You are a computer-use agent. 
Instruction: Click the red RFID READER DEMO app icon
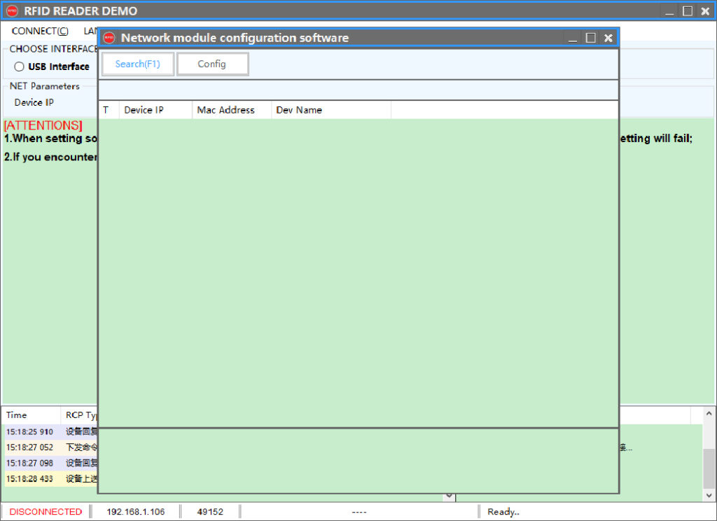(12, 11)
